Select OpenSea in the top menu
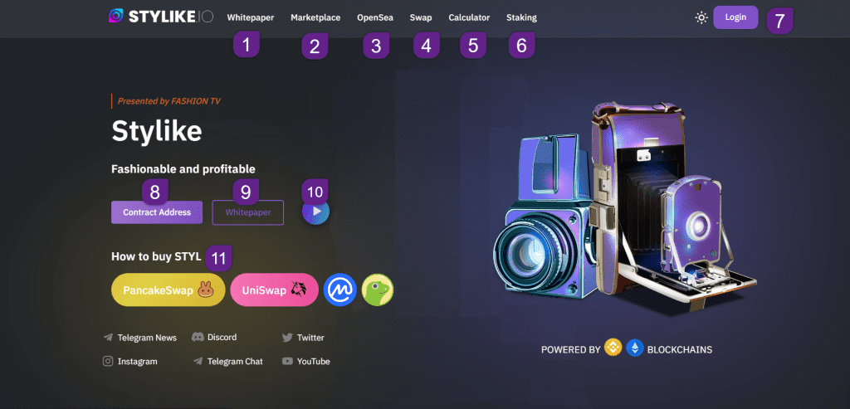850x409 pixels. [375, 18]
